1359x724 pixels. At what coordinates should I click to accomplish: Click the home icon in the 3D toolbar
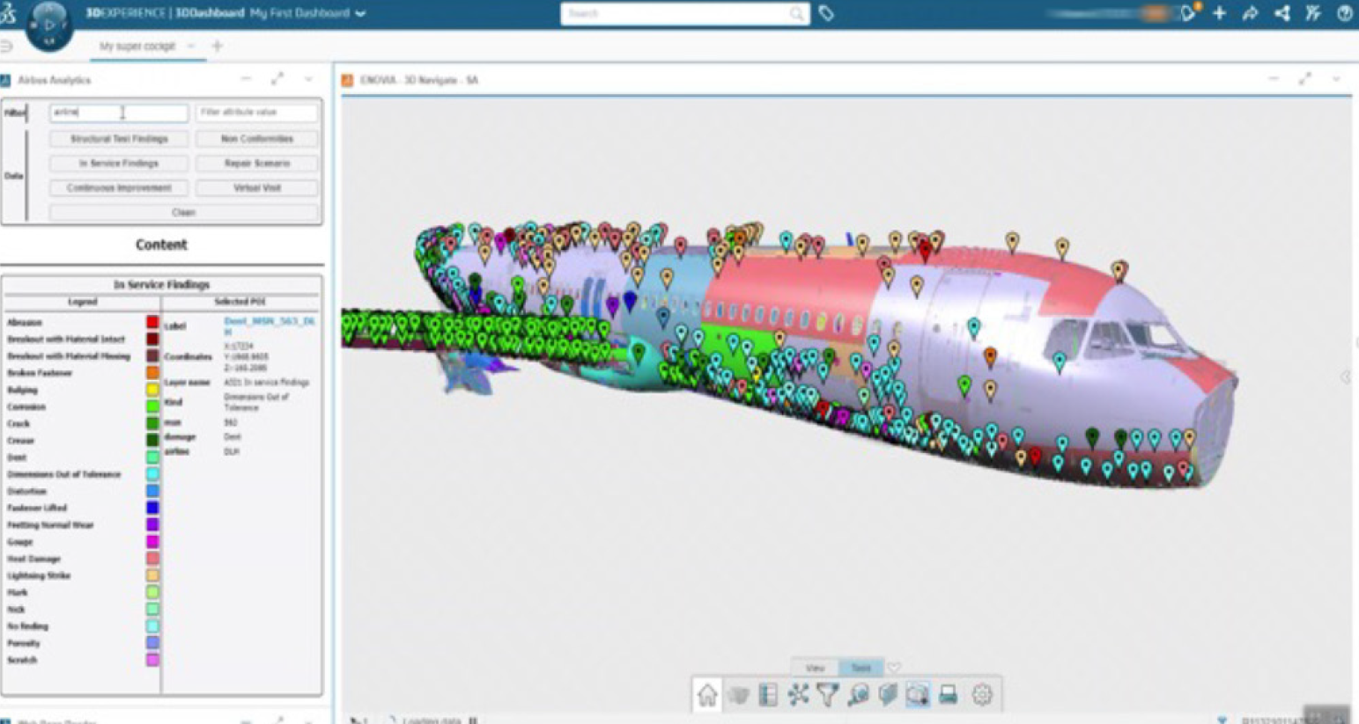(707, 695)
